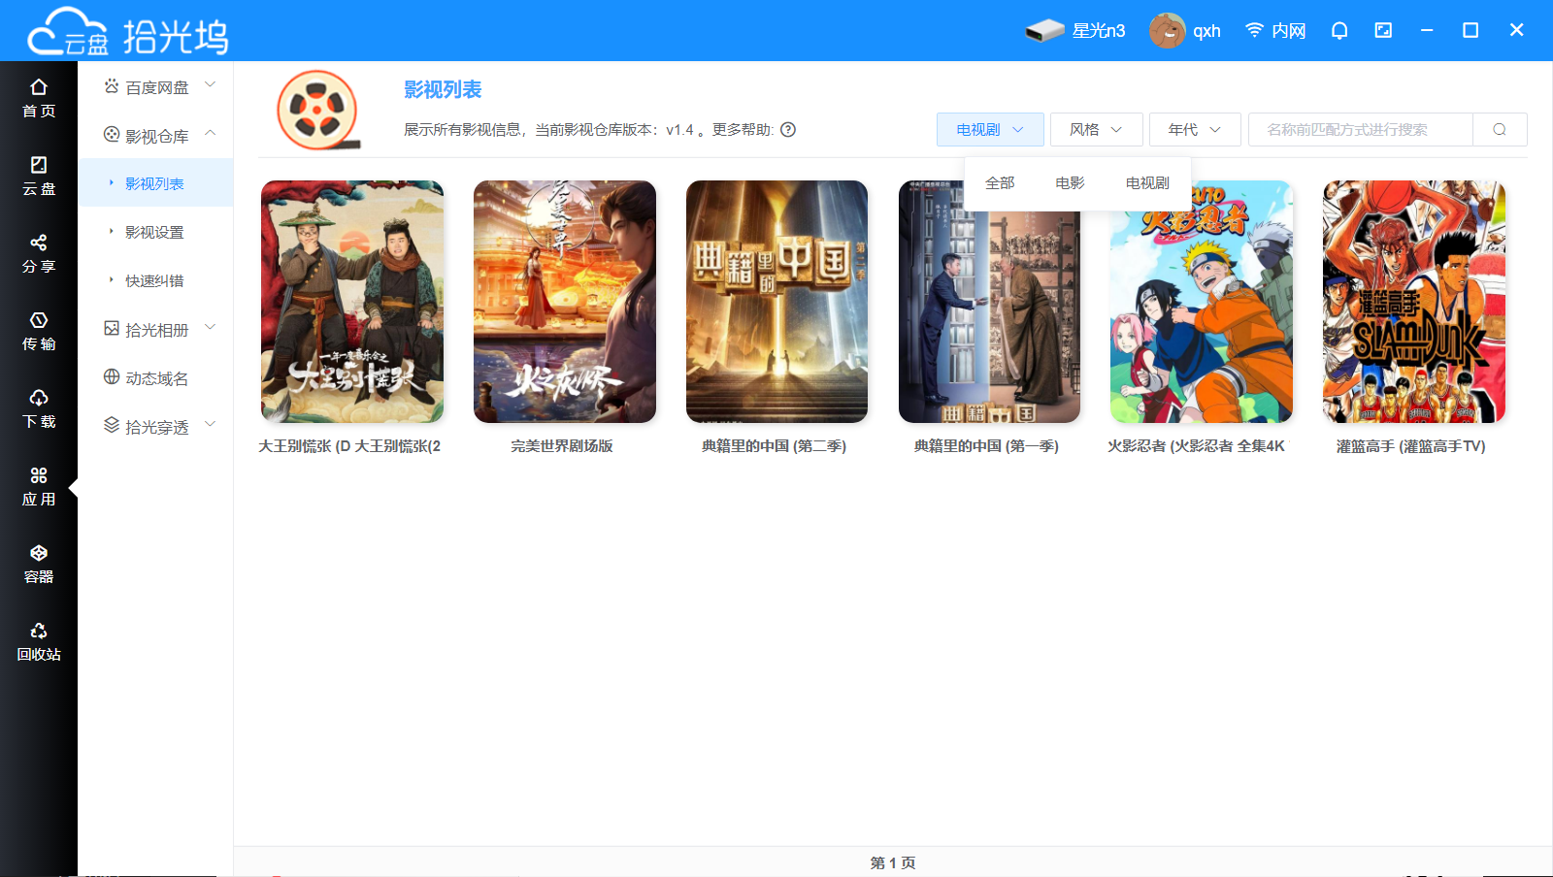Viewport: 1553px width, 877px height.
Task: Click the help question mark icon
Action: (788, 129)
